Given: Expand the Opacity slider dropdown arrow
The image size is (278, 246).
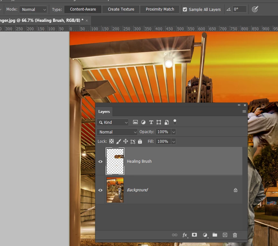Looking at the screenshot, I should (174, 132).
